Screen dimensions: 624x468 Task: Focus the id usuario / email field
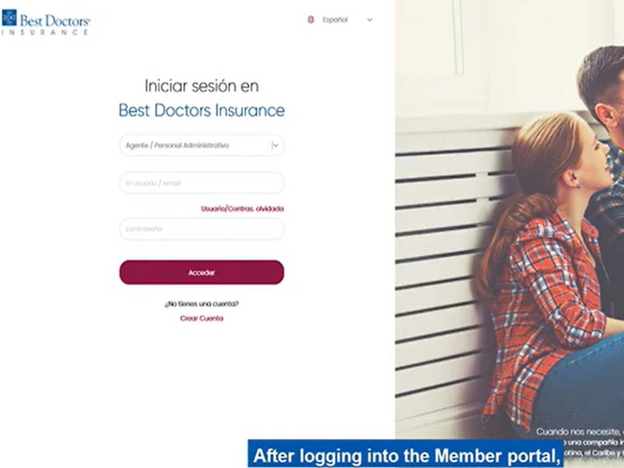(x=201, y=183)
